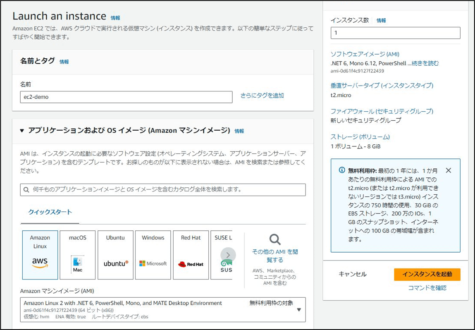Open ストレージ (ボリューム) summary link
The image size is (475, 330).
coord(360,136)
